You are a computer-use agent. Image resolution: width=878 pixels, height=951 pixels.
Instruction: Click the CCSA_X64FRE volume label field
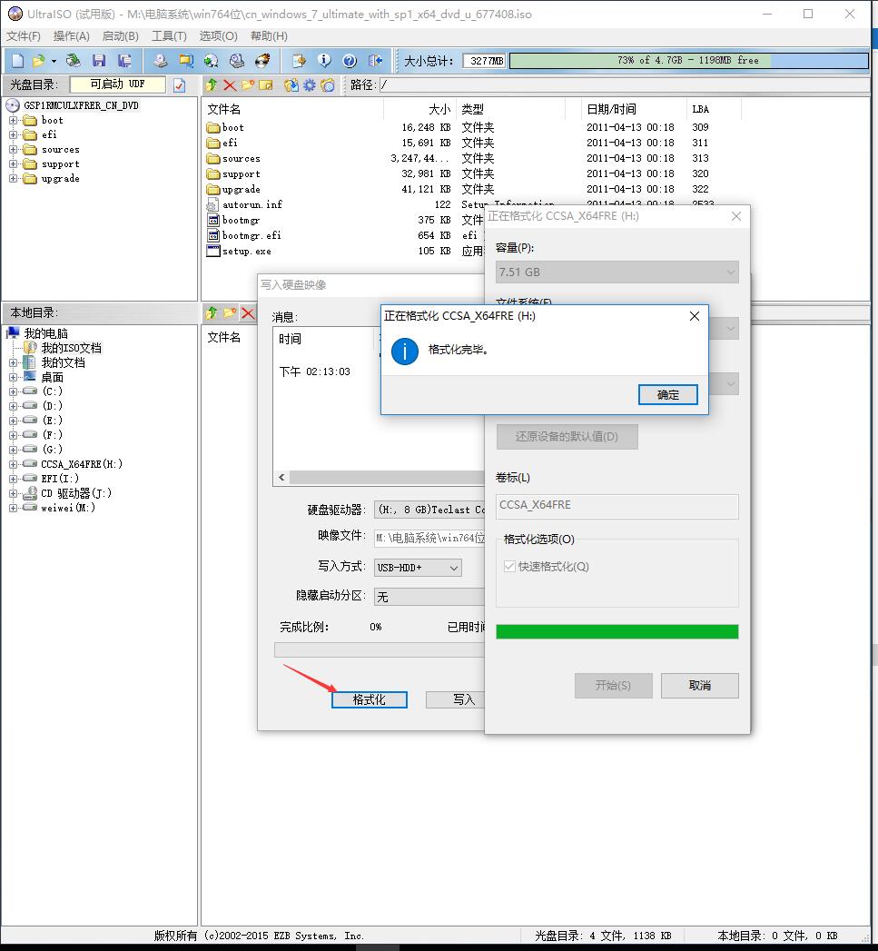click(617, 506)
